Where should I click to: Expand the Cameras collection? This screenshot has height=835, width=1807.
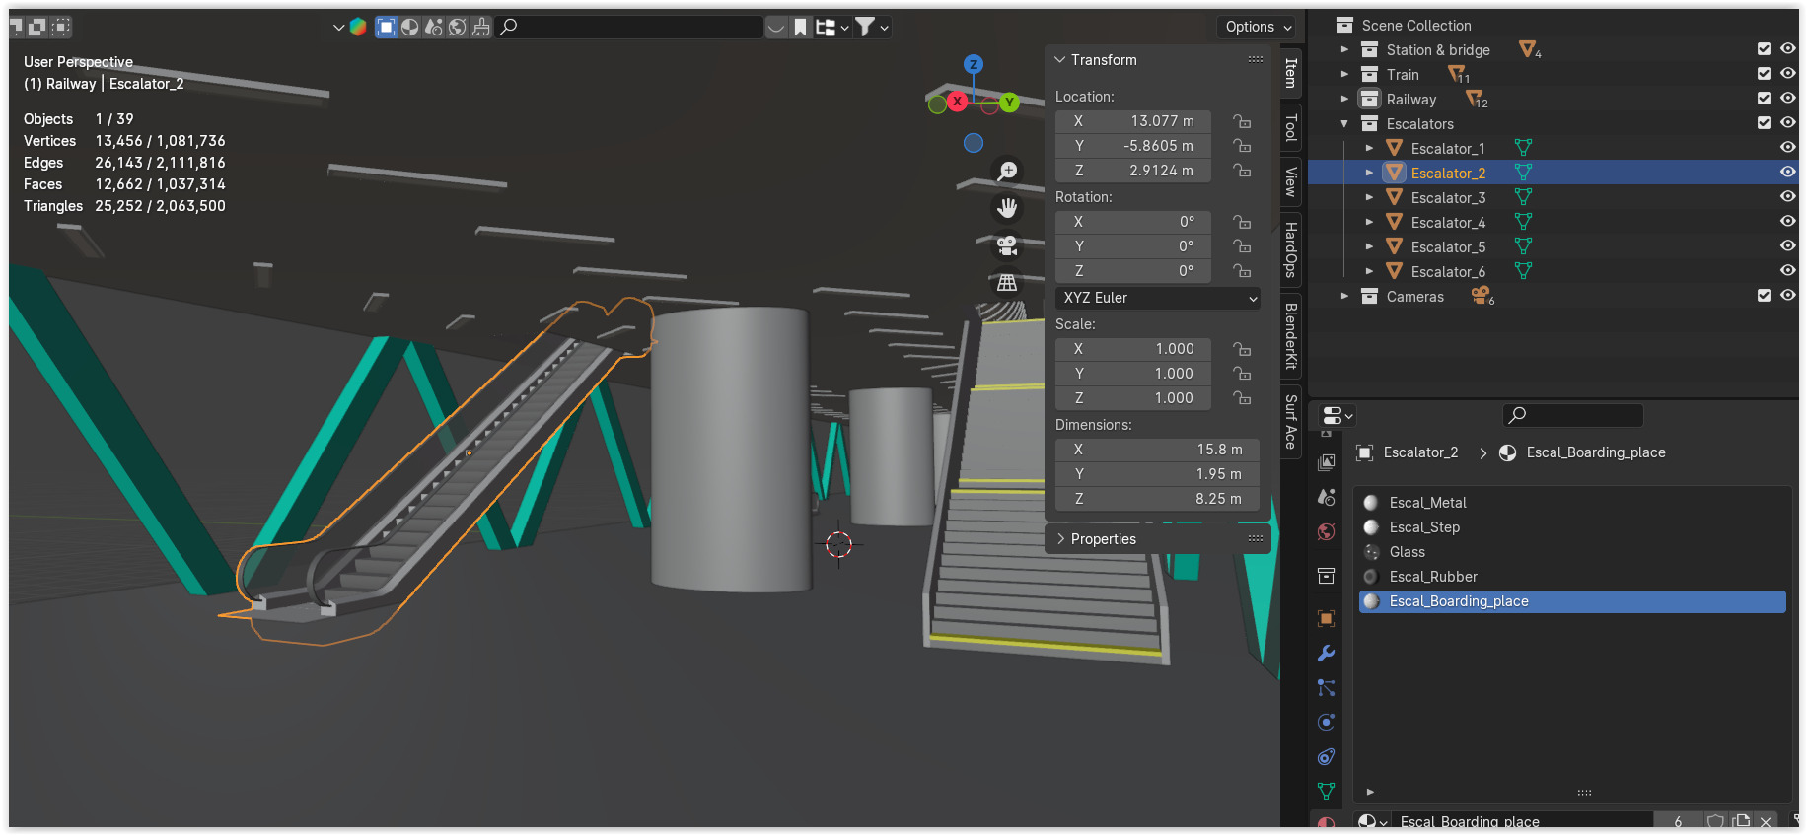1344,296
